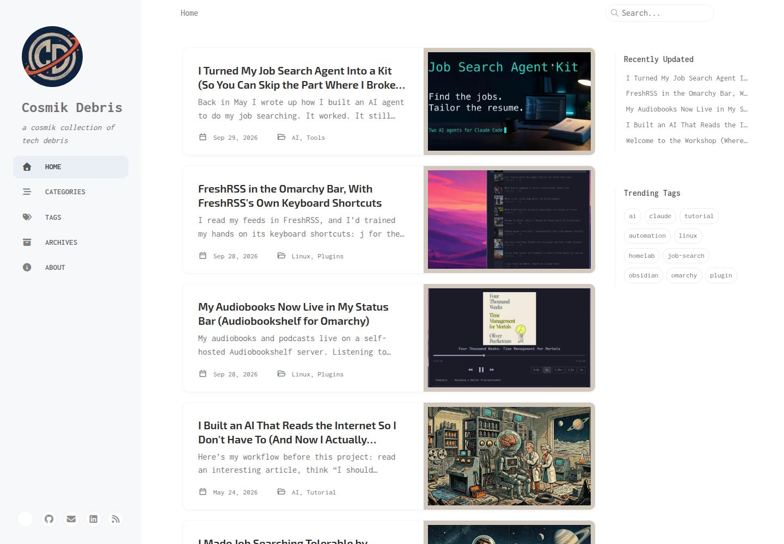The height and width of the screenshot is (544, 784).
Task: Open the TAGS sidebar menu item
Action: [x=71, y=217]
